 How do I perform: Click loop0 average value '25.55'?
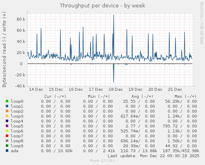(x=129, y=101)
